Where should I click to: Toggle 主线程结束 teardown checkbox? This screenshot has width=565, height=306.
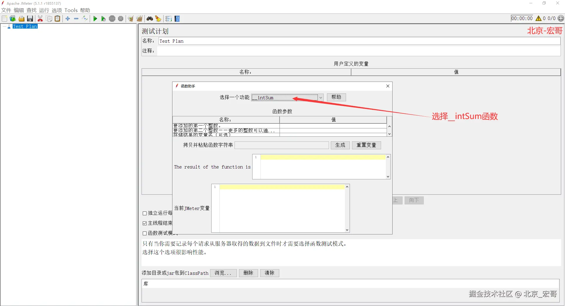(x=144, y=223)
